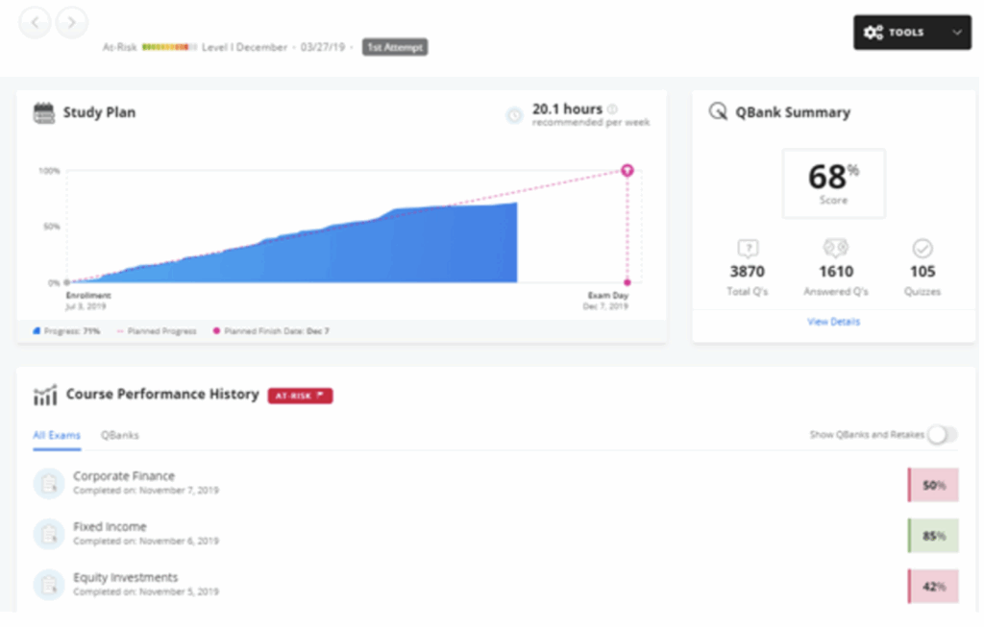Image resolution: width=984 pixels, height=627 pixels.
Task: Click the QBank Summary magnifier icon
Action: pos(717,112)
